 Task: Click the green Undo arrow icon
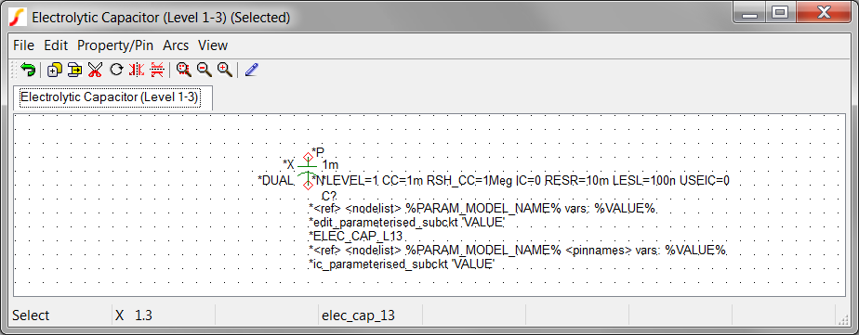pos(28,70)
